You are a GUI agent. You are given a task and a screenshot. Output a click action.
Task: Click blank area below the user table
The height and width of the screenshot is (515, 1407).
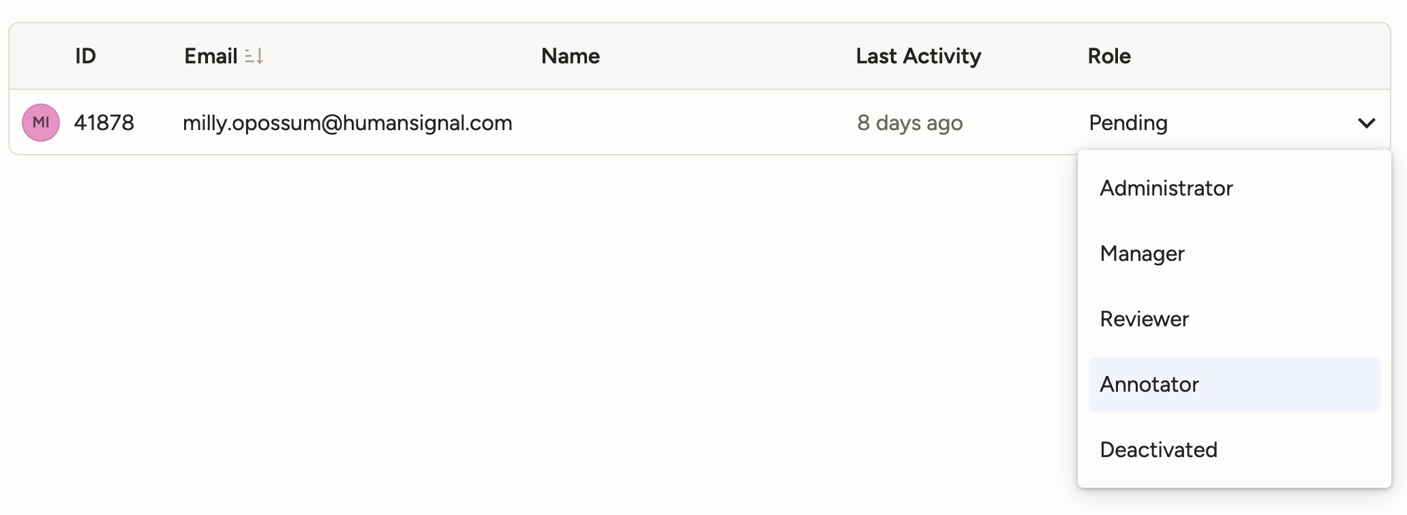pos(477,327)
